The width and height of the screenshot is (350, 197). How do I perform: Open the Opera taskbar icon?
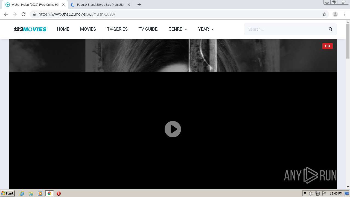click(x=59, y=193)
